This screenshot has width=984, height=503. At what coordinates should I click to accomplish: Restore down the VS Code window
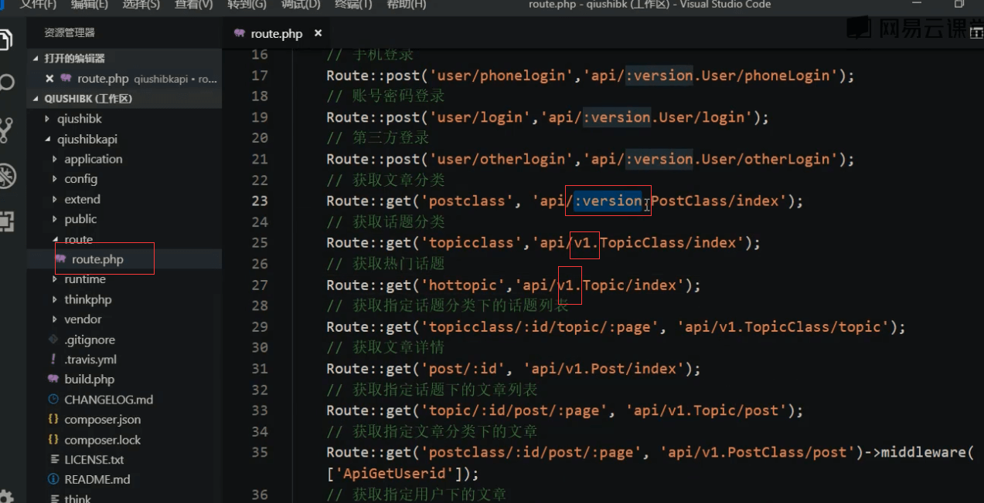click(959, 5)
